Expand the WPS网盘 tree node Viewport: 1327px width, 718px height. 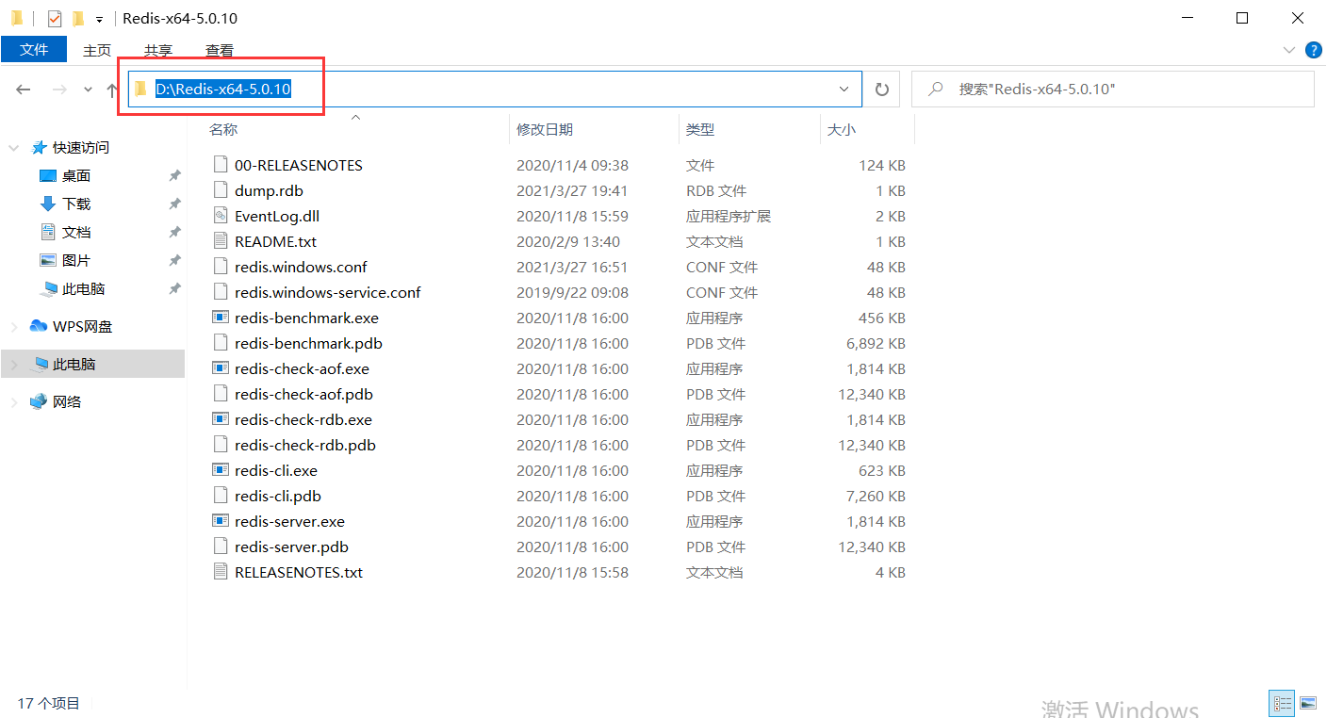point(14,327)
